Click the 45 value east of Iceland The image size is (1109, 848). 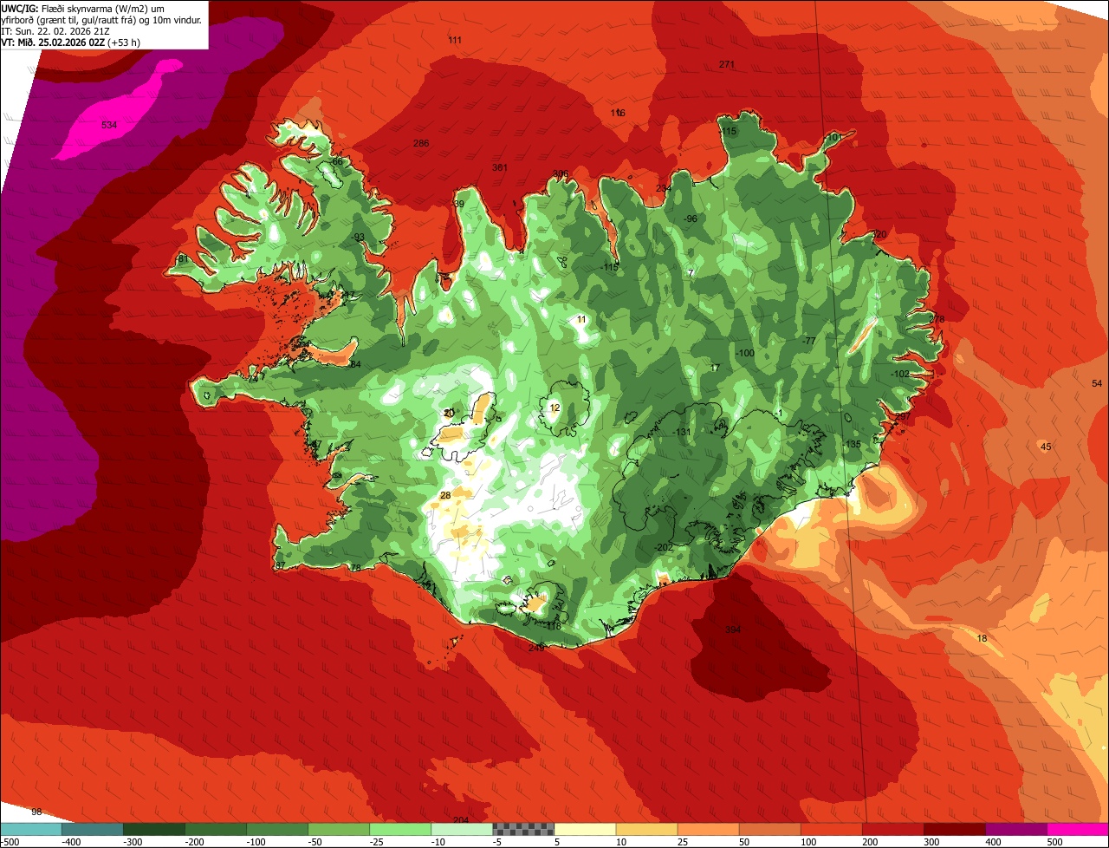pyautogui.click(x=1046, y=447)
